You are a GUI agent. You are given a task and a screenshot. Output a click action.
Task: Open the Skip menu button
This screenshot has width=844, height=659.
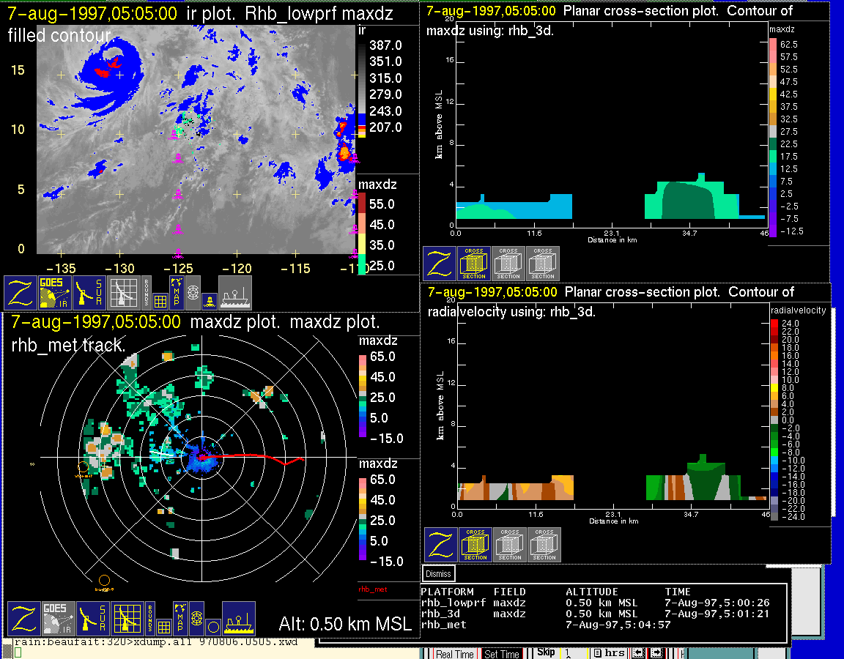546,652
